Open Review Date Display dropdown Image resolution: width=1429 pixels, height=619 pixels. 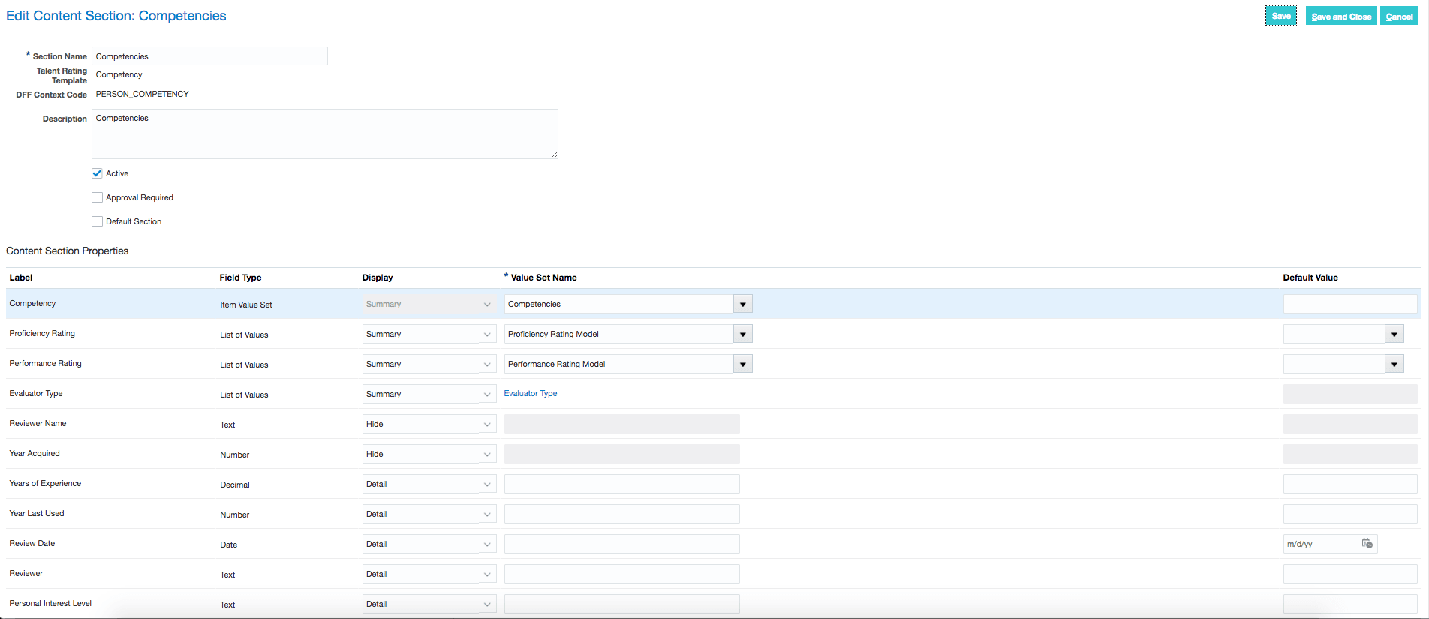click(x=429, y=544)
